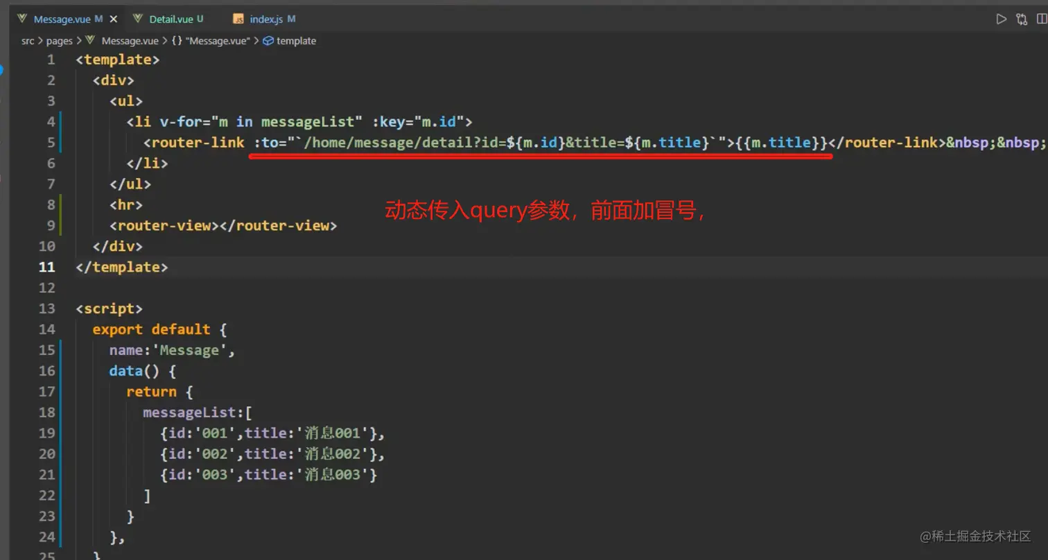This screenshot has height=560, width=1048.
Task: Click the opening <ul> tag
Action: [x=126, y=101]
